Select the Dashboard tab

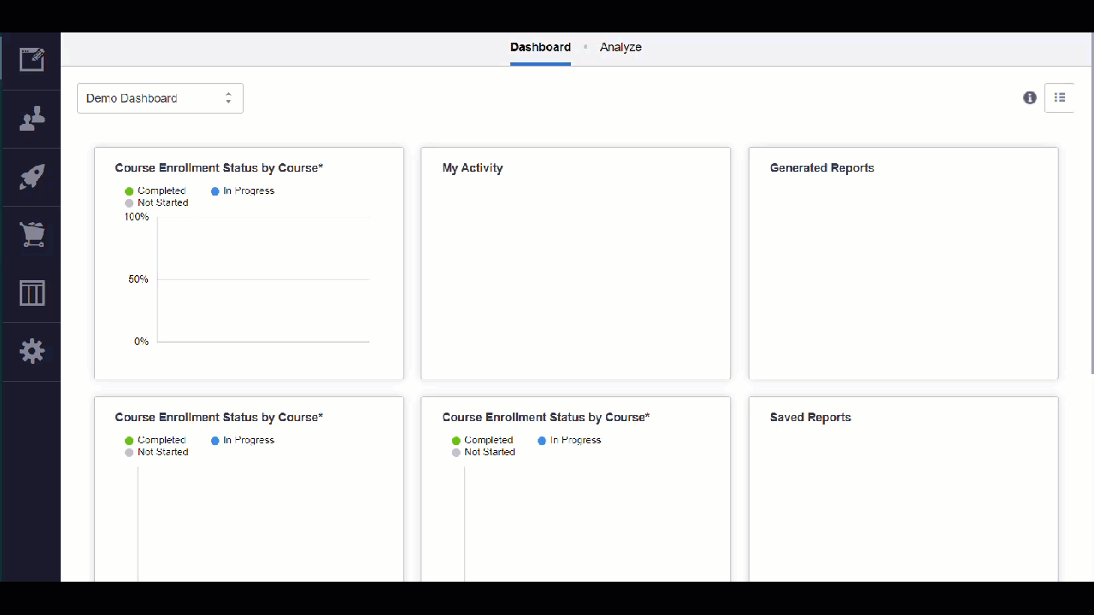(540, 47)
